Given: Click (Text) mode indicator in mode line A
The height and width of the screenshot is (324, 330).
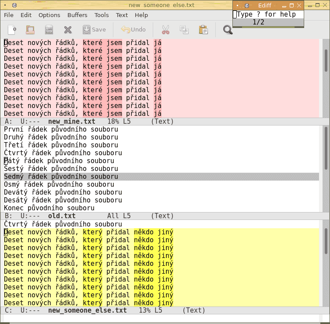Looking at the screenshot, I should point(162,122).
